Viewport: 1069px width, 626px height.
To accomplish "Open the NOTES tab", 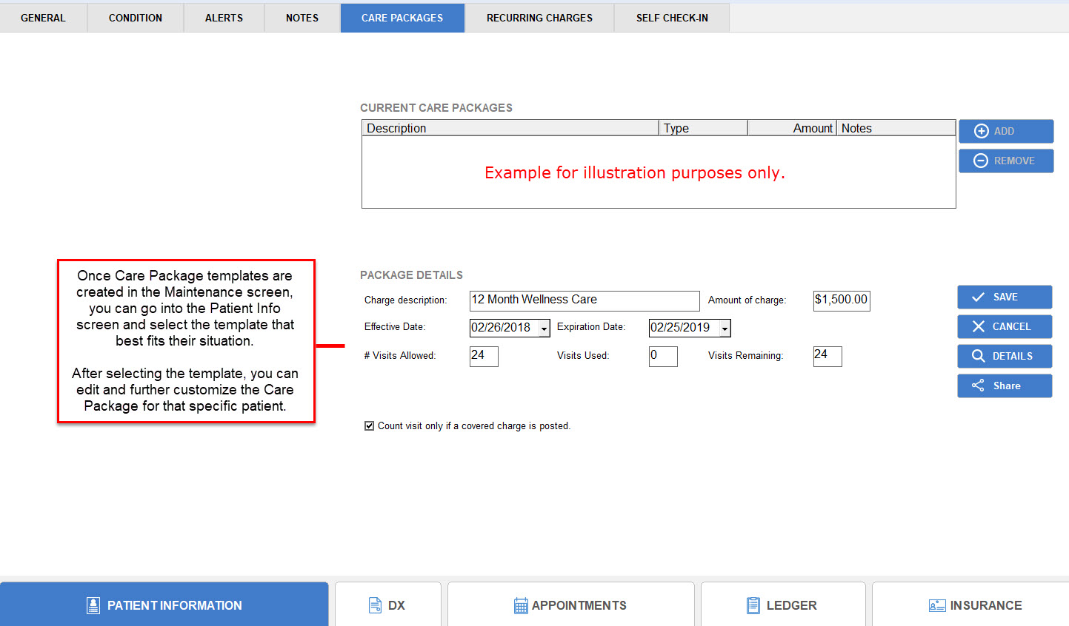I will (x=302, y=18).
